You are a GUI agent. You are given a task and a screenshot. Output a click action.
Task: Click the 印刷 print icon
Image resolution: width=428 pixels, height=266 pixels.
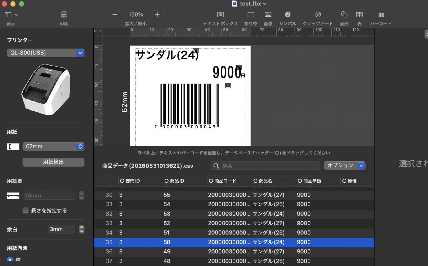click(64, 15)
